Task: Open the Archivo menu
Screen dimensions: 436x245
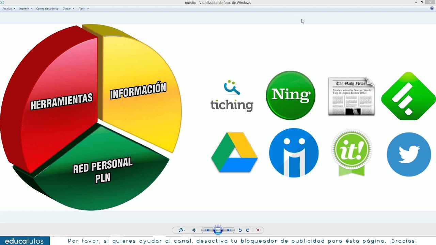Action: coord(9,9)
